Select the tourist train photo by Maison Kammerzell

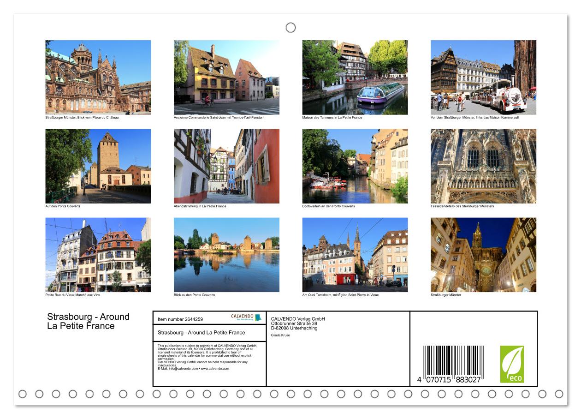point(483,78)
